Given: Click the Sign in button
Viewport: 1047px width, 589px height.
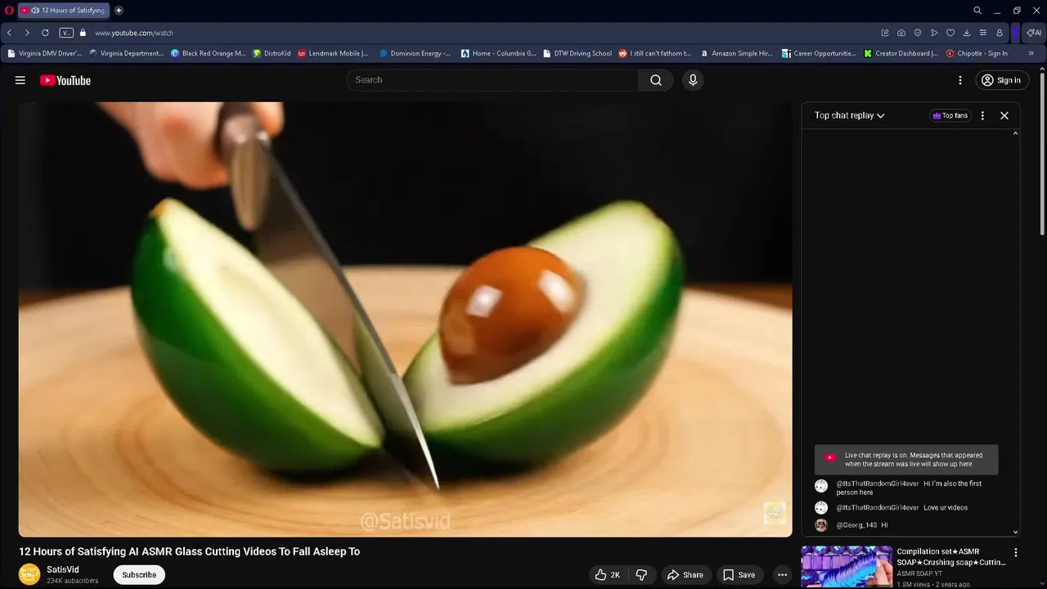Looking at the screenshot, I should 1002,80.
